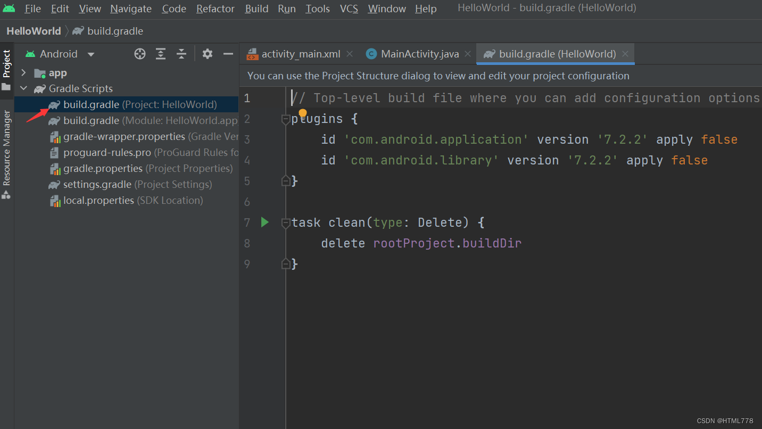Open project panel settings gear
The width and height of the screenshot is (762, 429).
coord(208,54)
